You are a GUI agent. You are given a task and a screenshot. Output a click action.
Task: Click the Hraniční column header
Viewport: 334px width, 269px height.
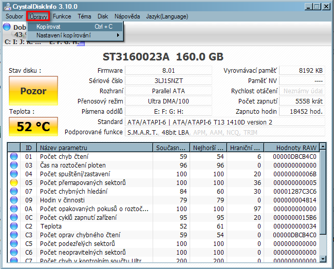click(246, 148)
